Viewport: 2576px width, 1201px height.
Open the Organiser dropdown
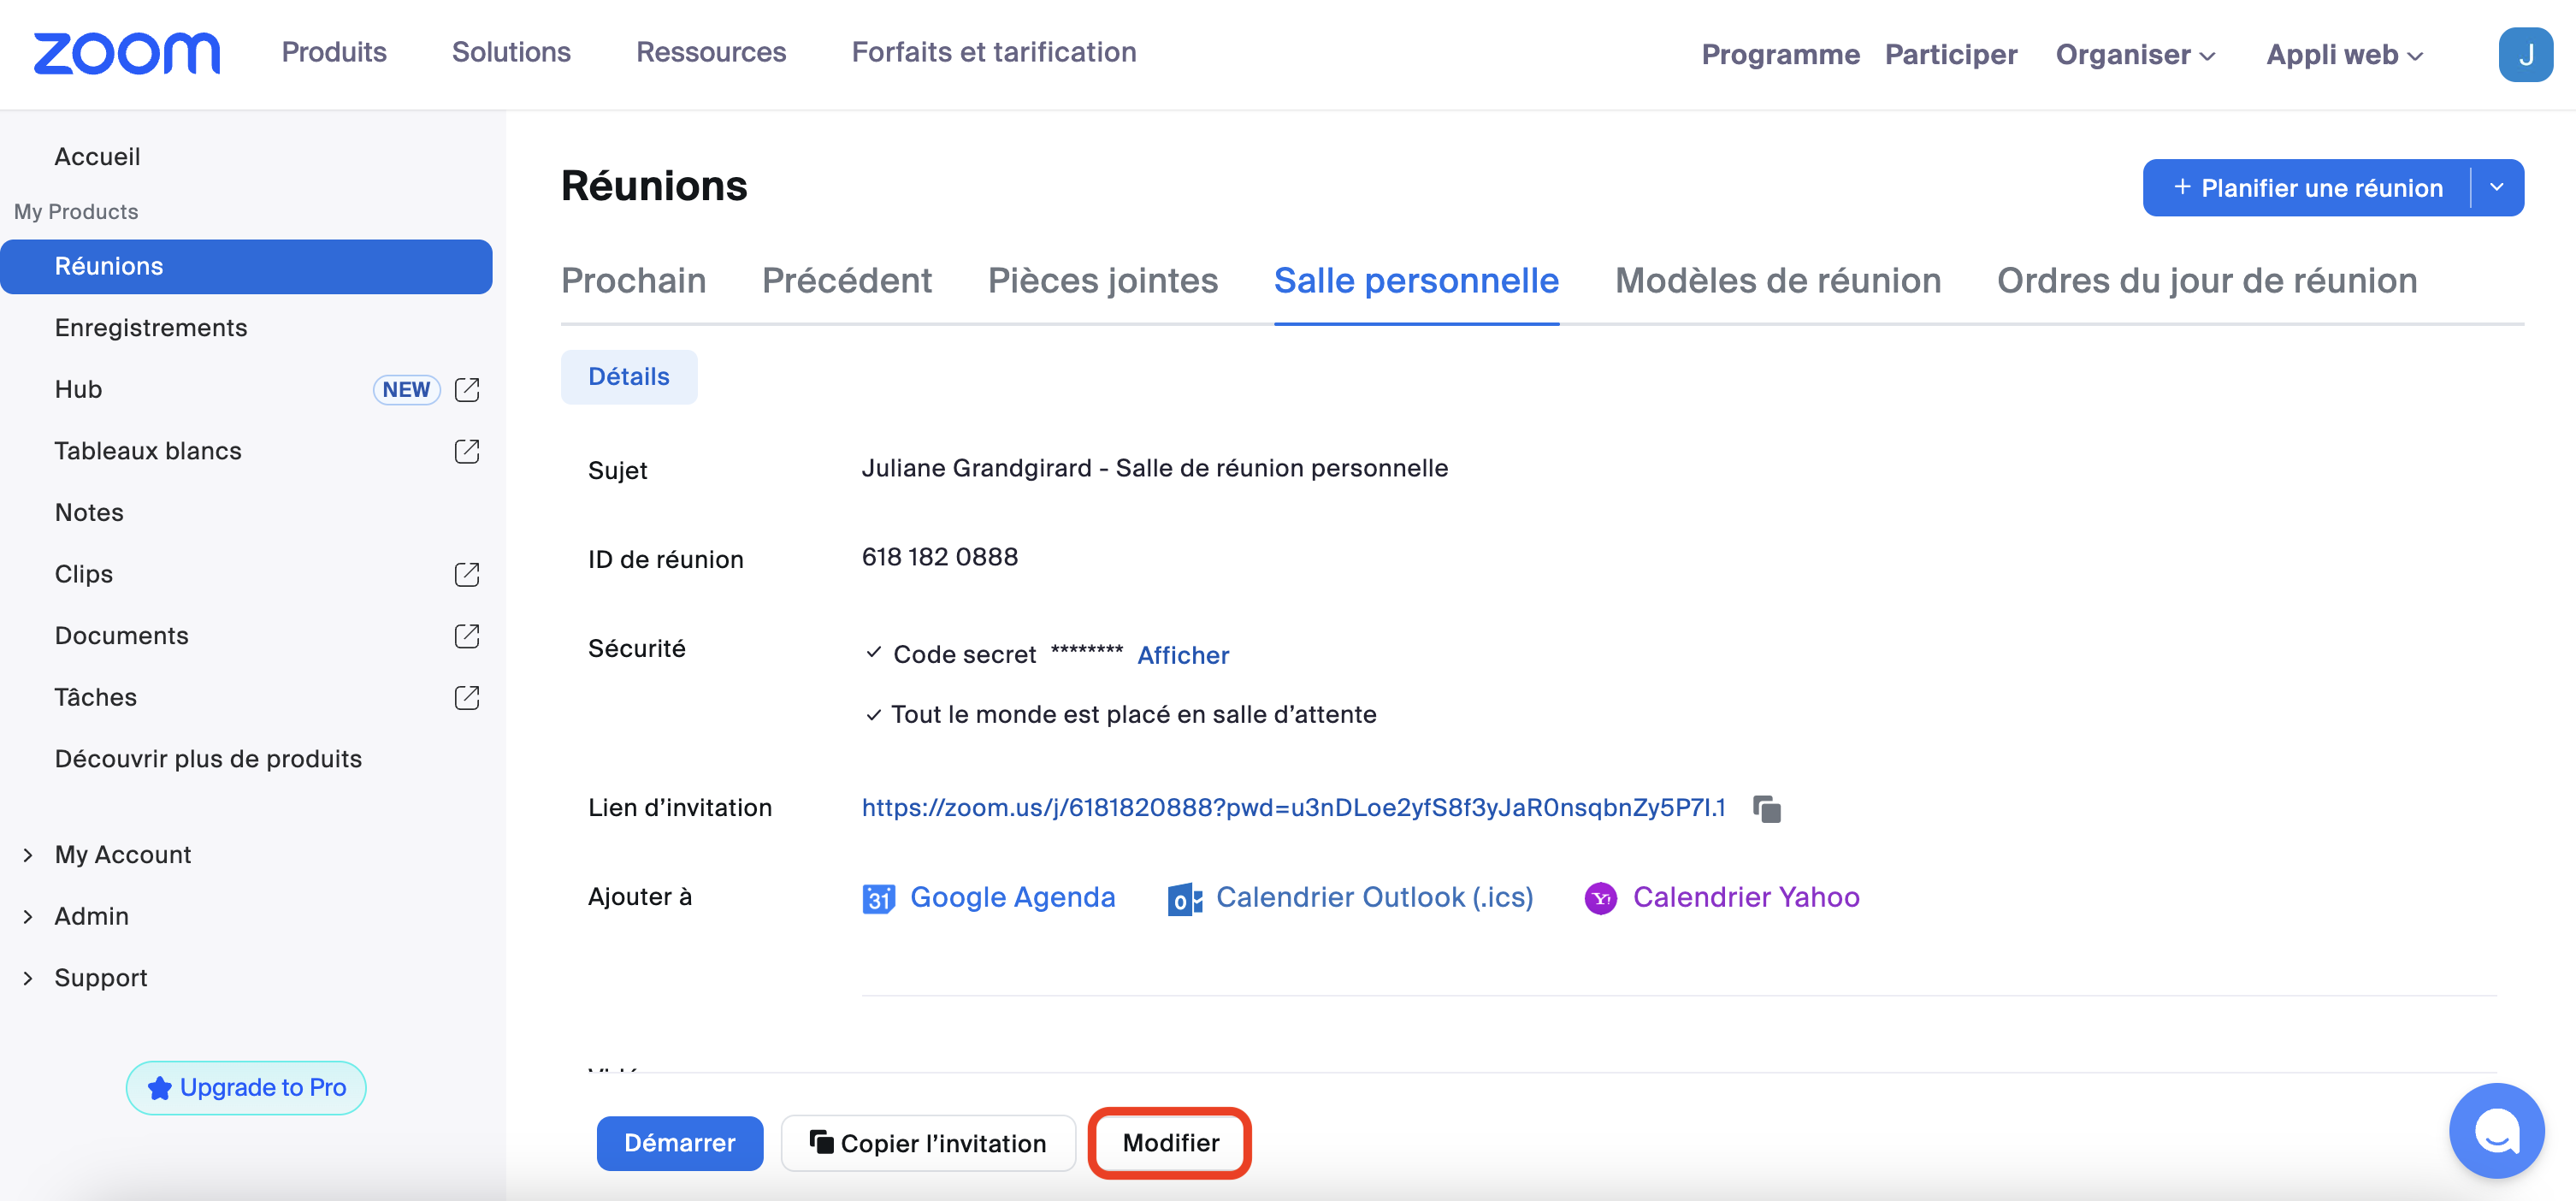coord(2135,54)
